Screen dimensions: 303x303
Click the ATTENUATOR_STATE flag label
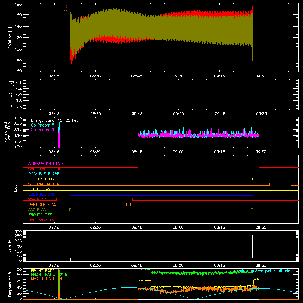pos(46,164)
